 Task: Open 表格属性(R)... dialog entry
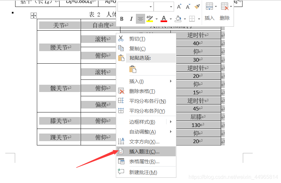[146, 162]
